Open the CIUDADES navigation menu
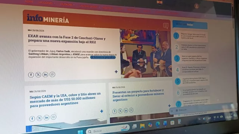This screenshot has width=239, height=134. pos(67,4)
